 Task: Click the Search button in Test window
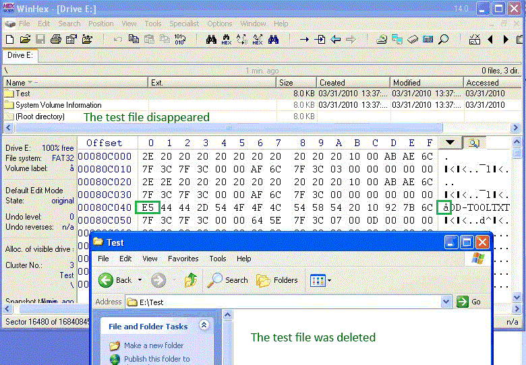click(x=227, y=280)
